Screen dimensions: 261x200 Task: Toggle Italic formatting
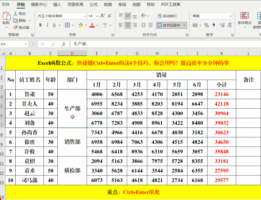(x=48, y=25)
